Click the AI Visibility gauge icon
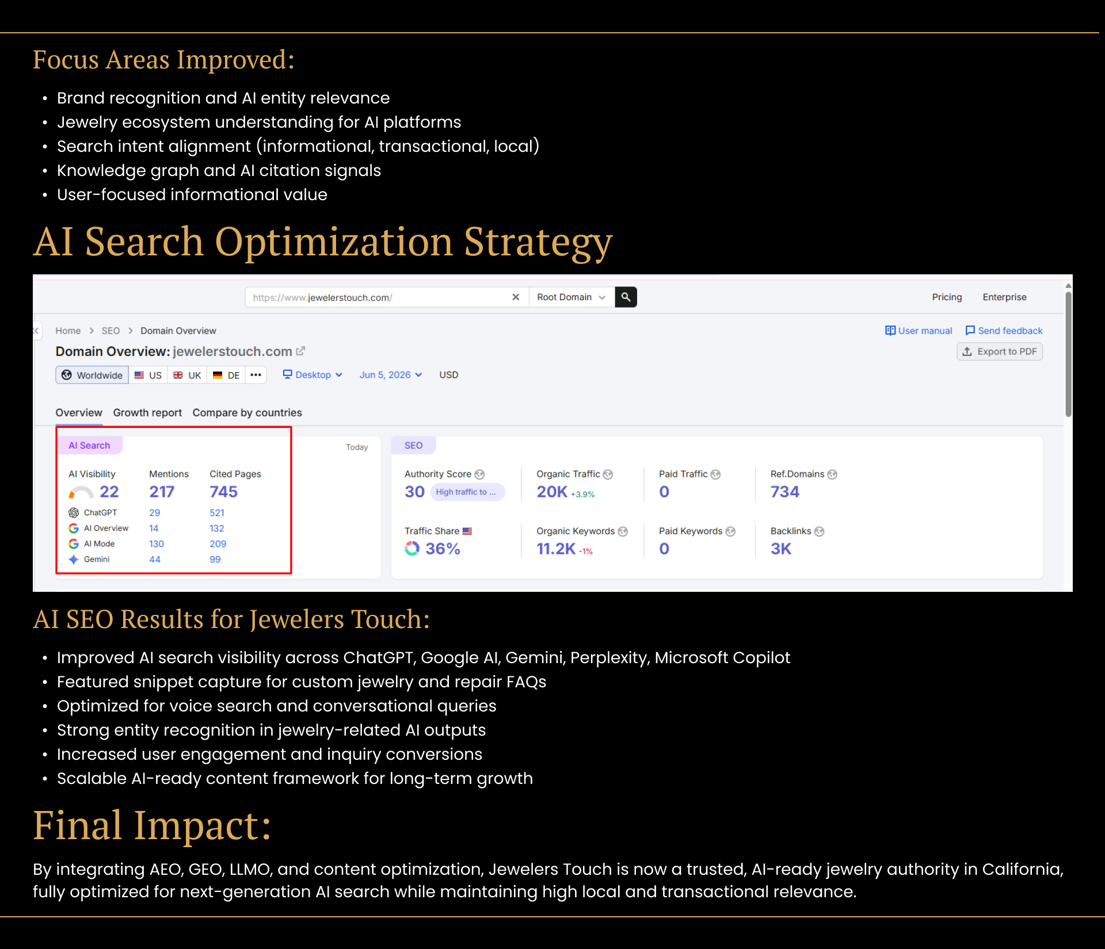This screenshot has height=949, width=1105. (x=81, y=492)
